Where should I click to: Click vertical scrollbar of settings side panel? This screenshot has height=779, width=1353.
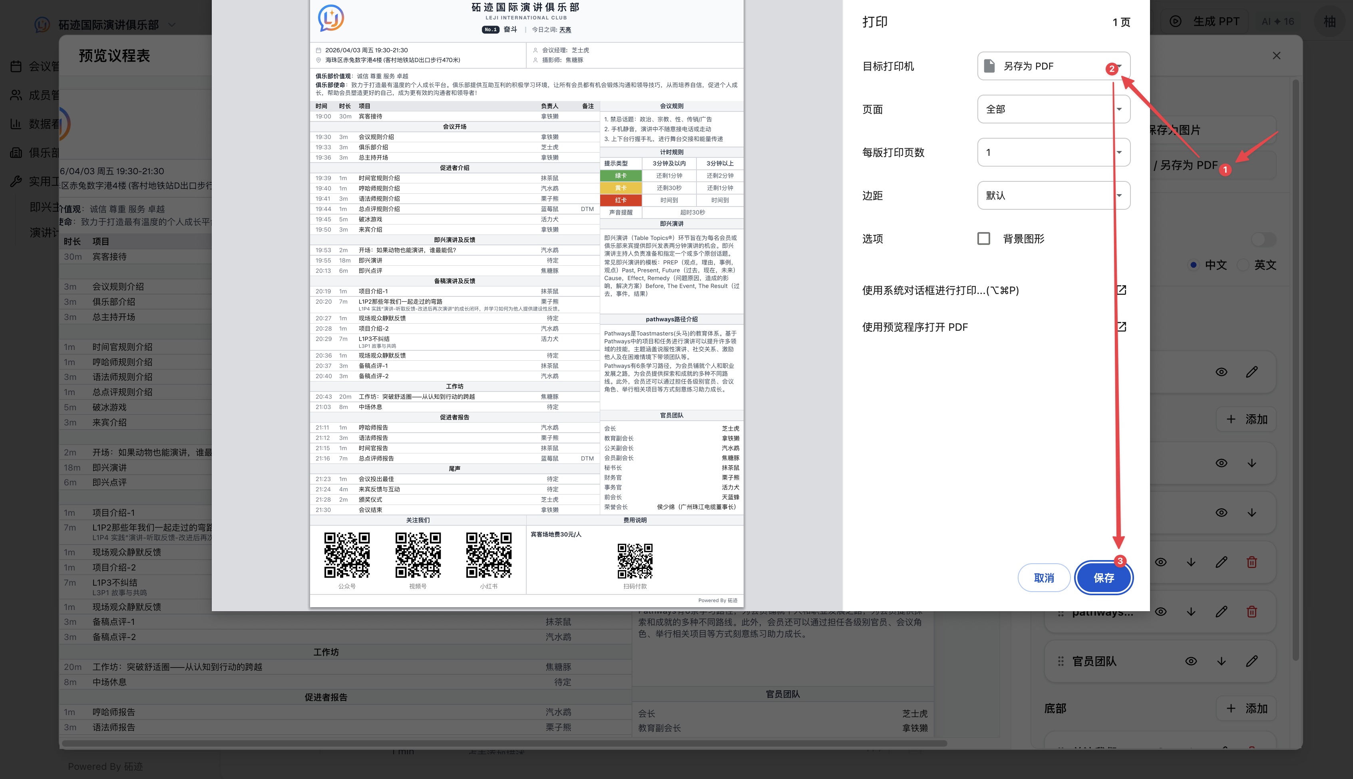(x=1295, y=370)
